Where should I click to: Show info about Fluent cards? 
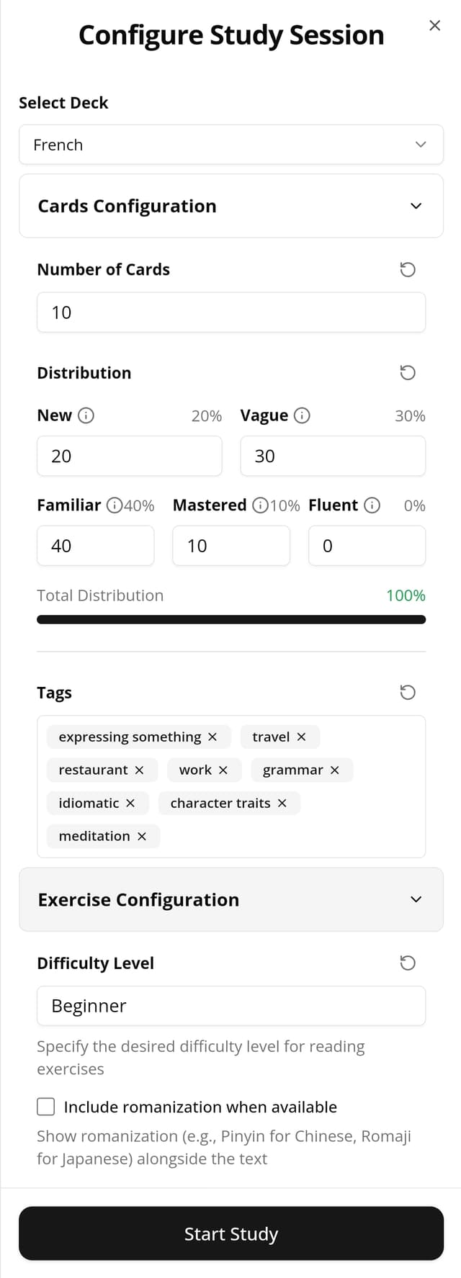pyautogui.click(x=372, y=505)
